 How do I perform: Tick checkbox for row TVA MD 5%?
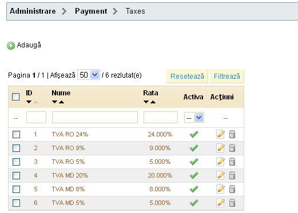coord(16,203)
